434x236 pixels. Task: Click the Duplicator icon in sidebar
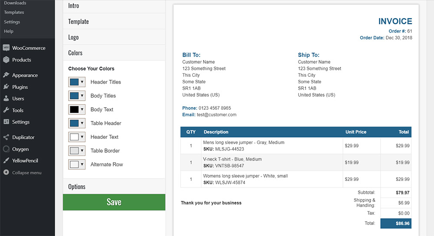click(6, 137)
